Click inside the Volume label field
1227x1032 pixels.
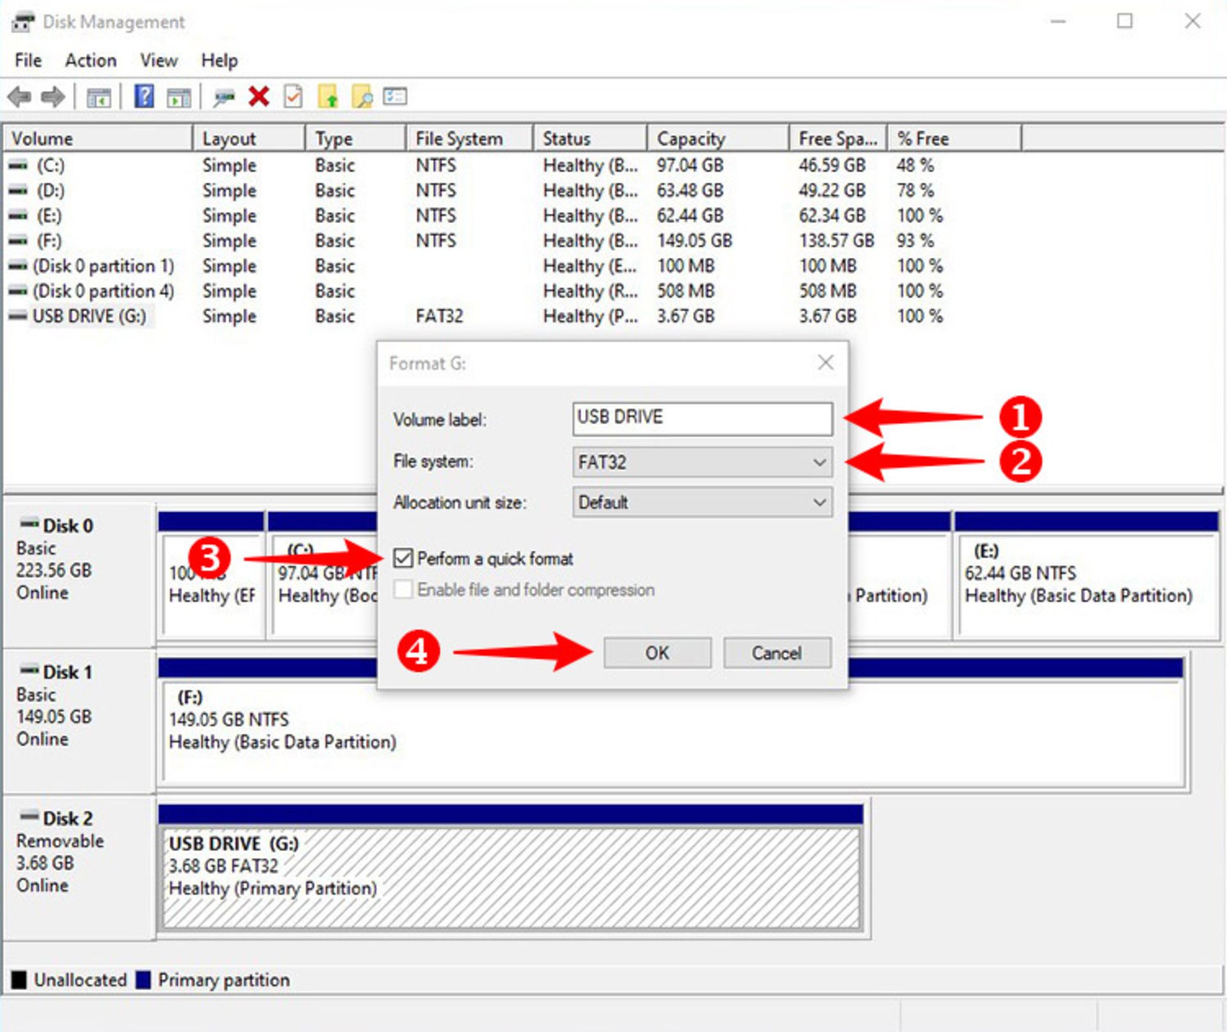[702, 417]
